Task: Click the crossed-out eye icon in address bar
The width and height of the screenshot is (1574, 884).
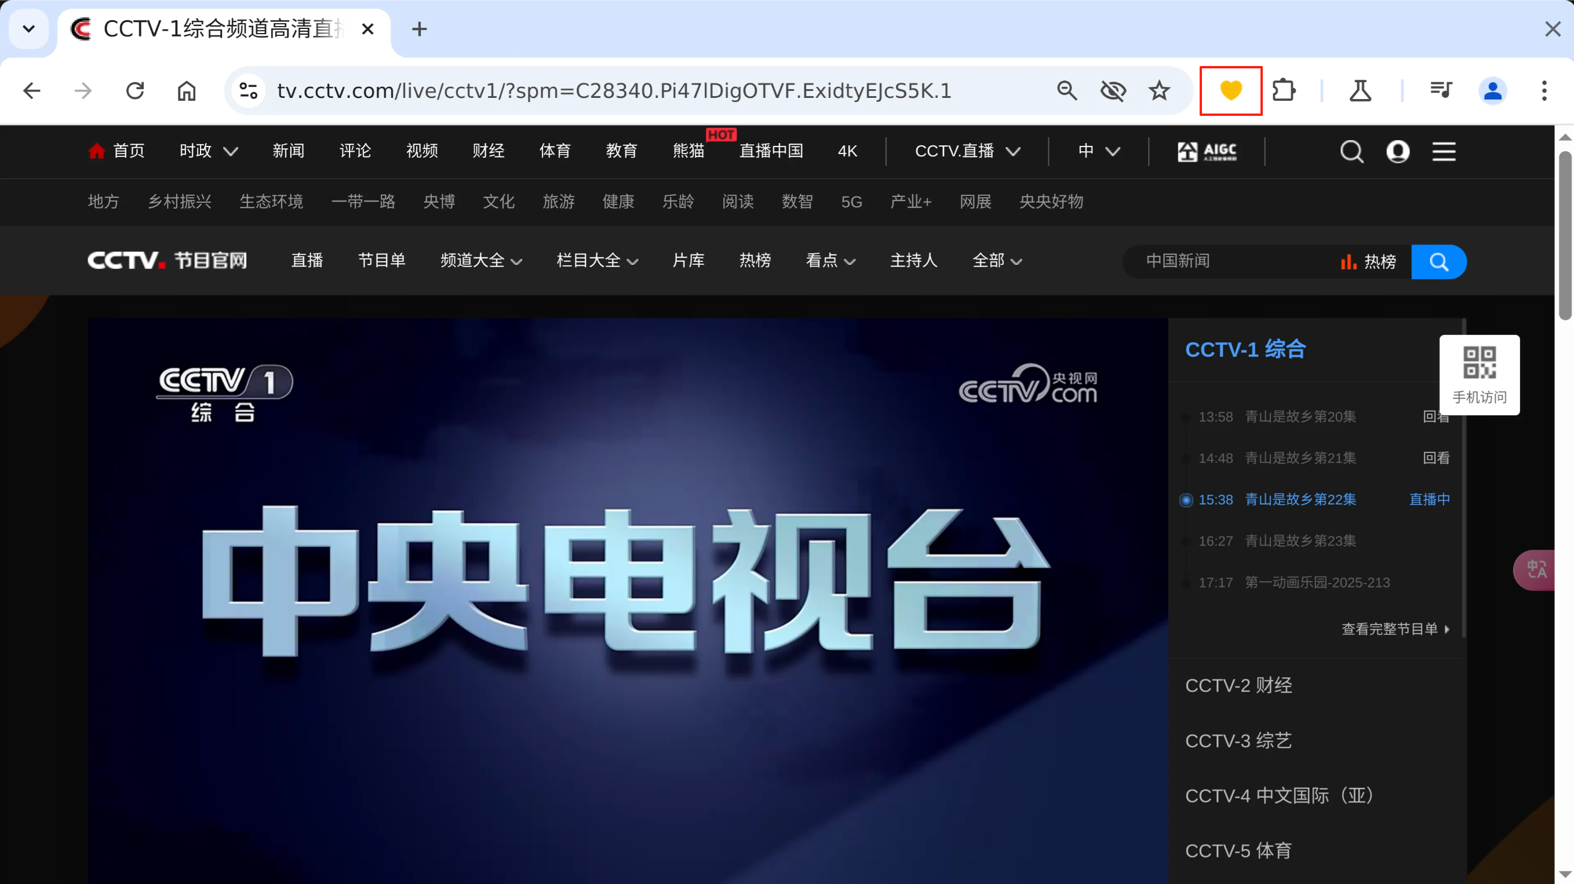Action: pos(1113,90)
